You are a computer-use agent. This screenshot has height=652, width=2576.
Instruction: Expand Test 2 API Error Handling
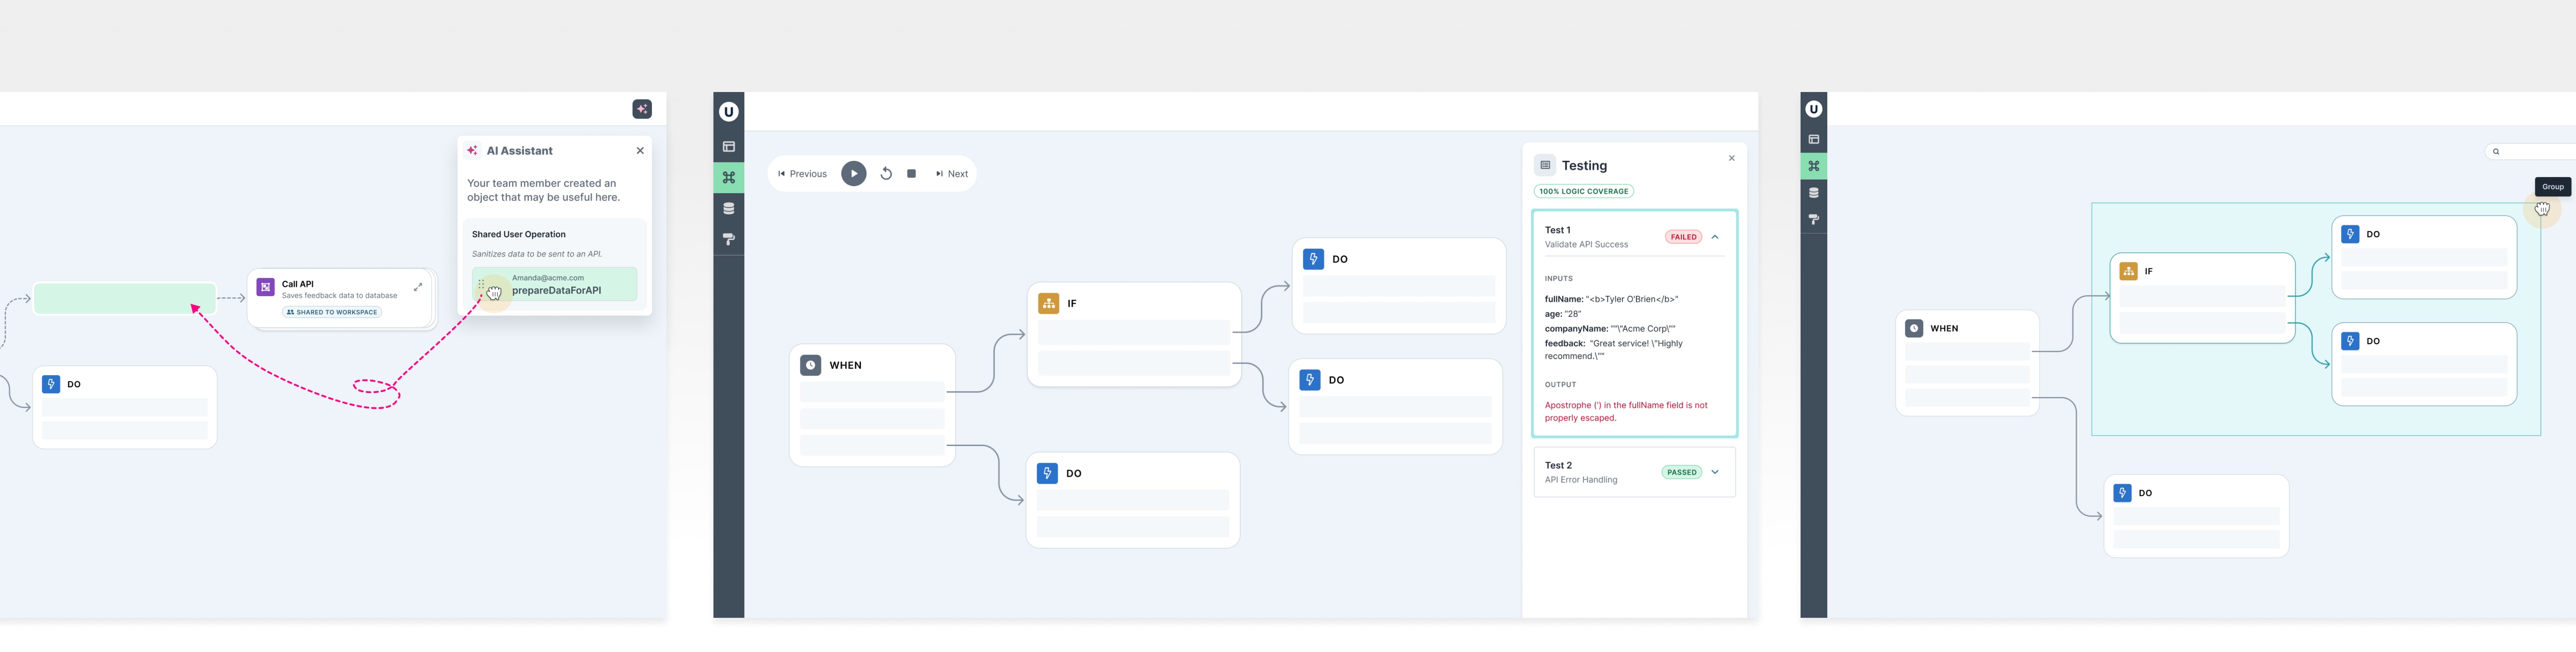point(1715,472)
